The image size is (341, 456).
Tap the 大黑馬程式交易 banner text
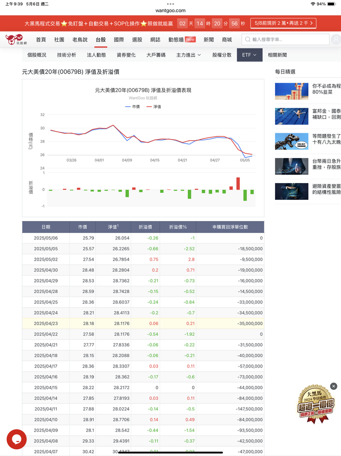click(98, 24)
